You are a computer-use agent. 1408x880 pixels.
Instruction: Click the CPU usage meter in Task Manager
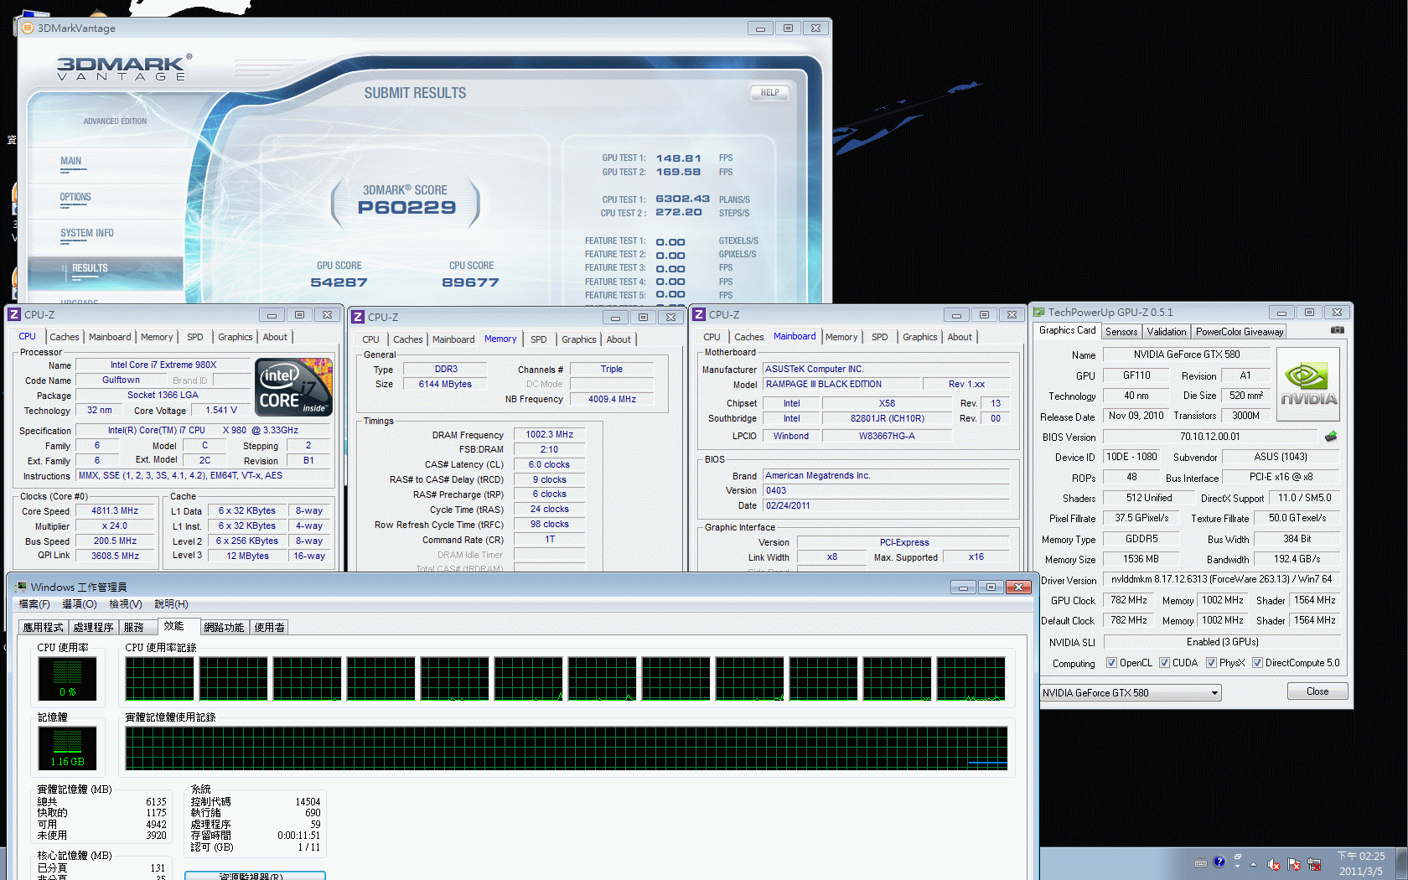coord(67,679)
